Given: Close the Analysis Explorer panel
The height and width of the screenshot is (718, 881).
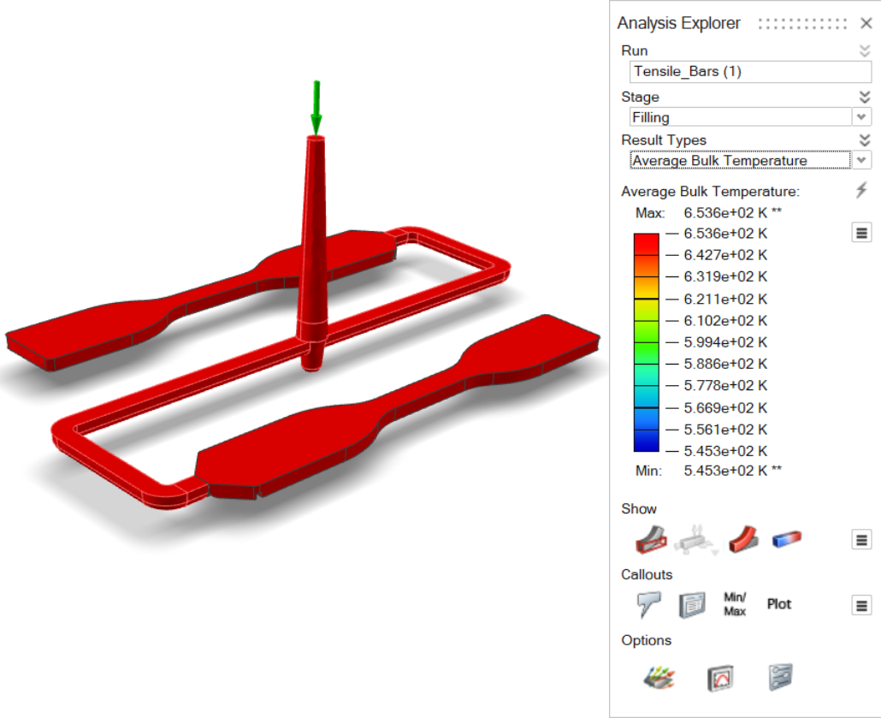Looking at the screenshot, I should tap(866, 23).
